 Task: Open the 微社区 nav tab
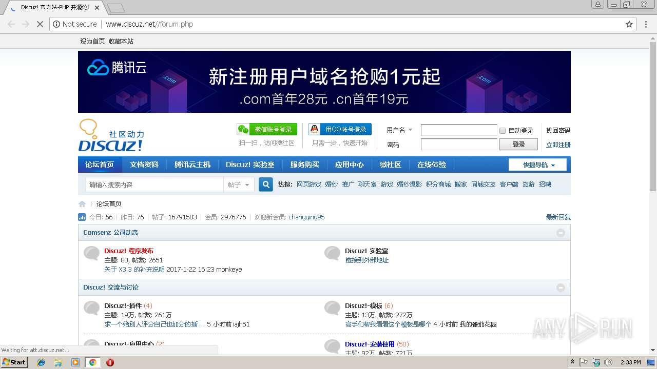391,165
